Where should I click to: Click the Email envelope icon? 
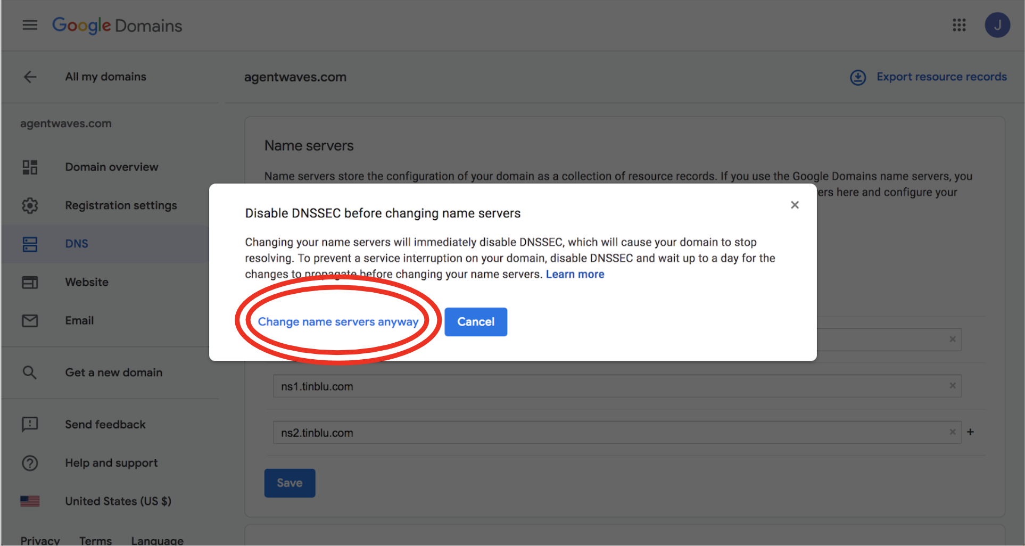(x=30, y=320)
